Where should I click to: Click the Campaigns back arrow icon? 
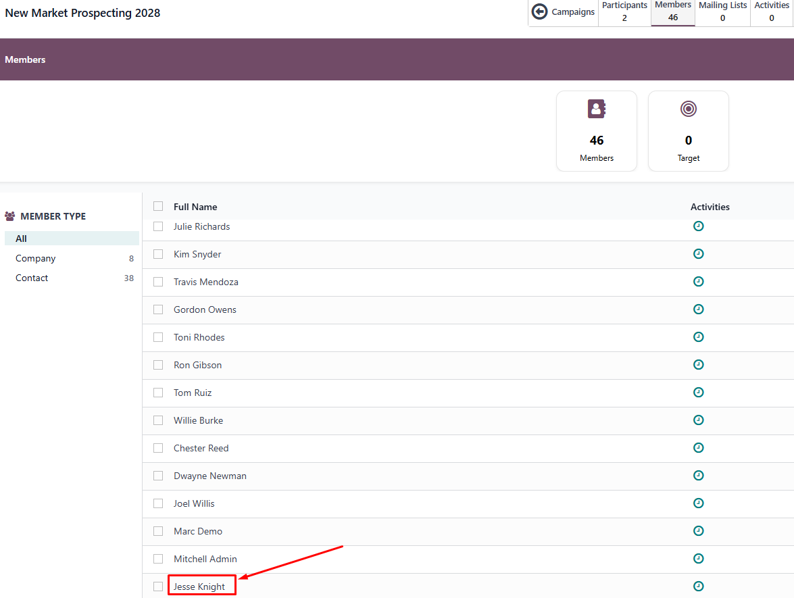click(x=539, y=11)
